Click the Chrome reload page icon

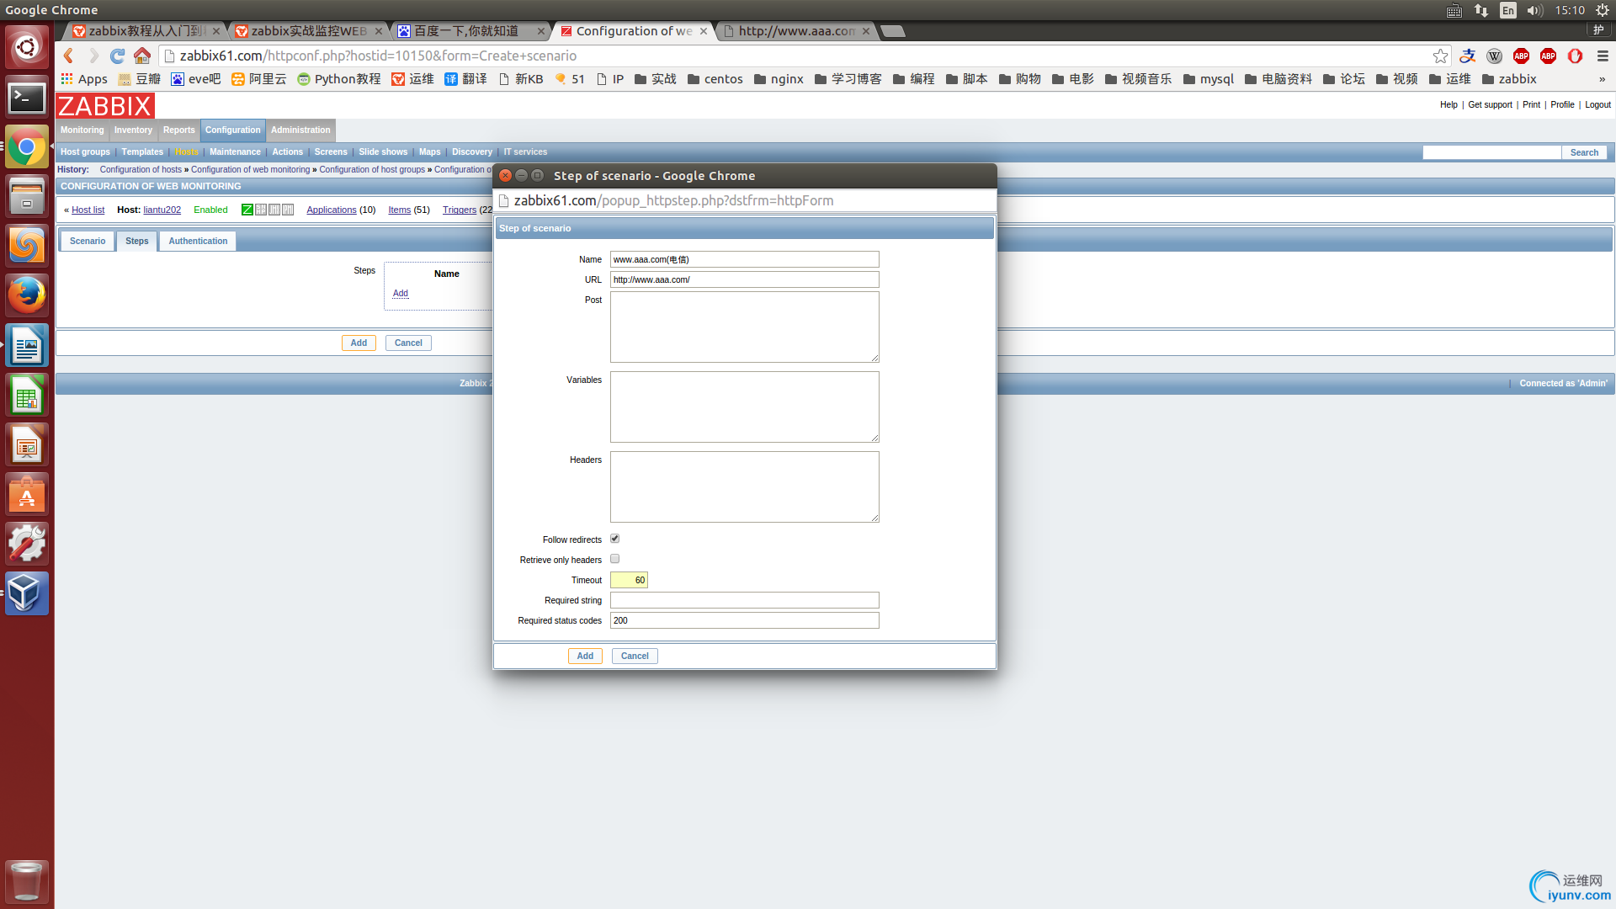tap(118, 56)
